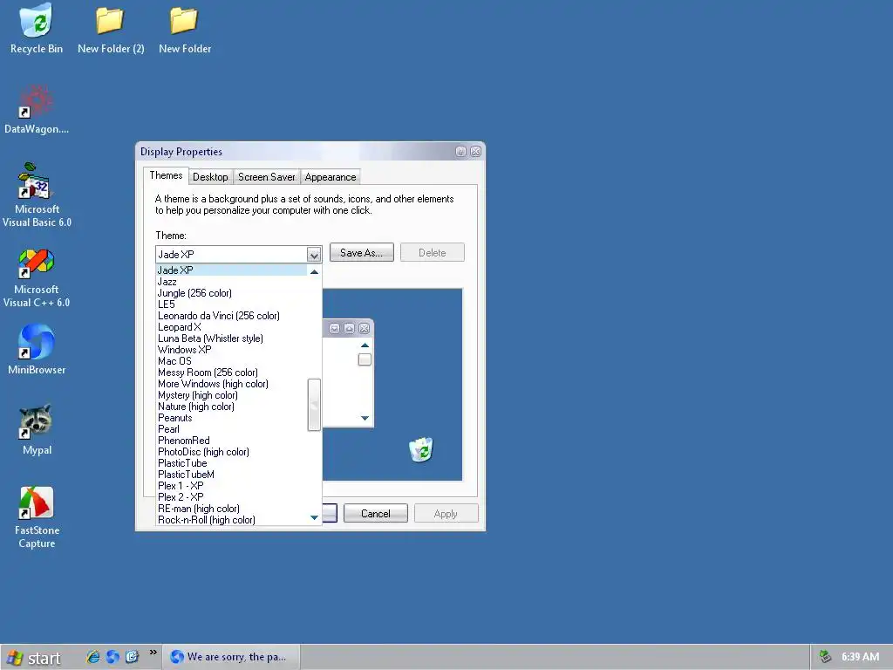Viewport: 893px width, 670px height.
Task: Click the Save As... button
Action: [x=362, y=252]
